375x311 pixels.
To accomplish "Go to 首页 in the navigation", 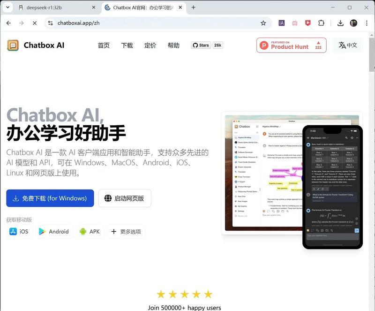I will coord(104,45).
